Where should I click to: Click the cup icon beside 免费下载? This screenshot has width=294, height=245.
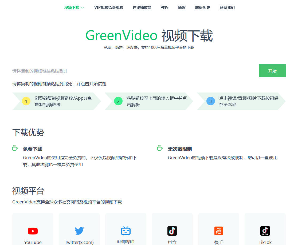pos(15,148)
